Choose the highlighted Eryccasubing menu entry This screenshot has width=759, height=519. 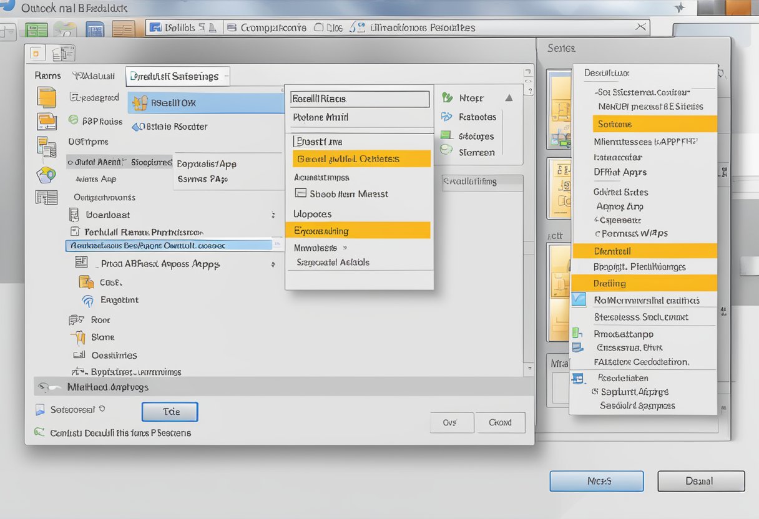pos(358,231)
